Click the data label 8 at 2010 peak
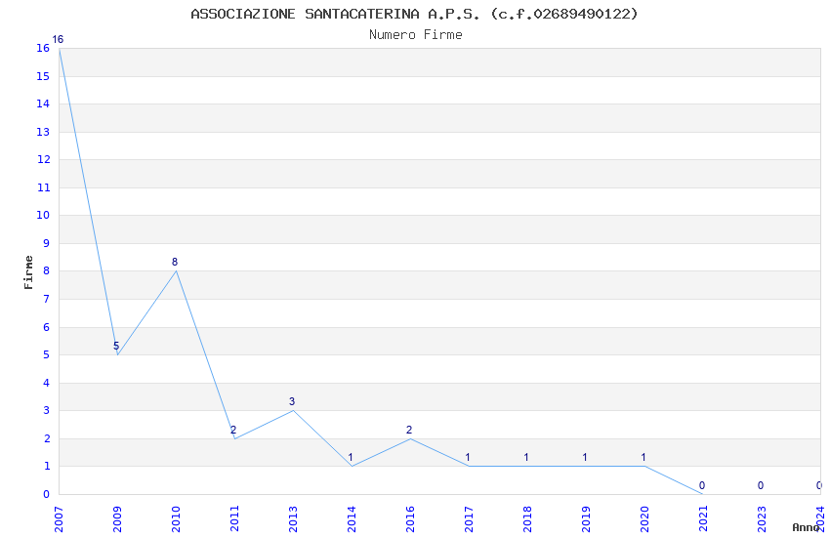 point(175,262)
